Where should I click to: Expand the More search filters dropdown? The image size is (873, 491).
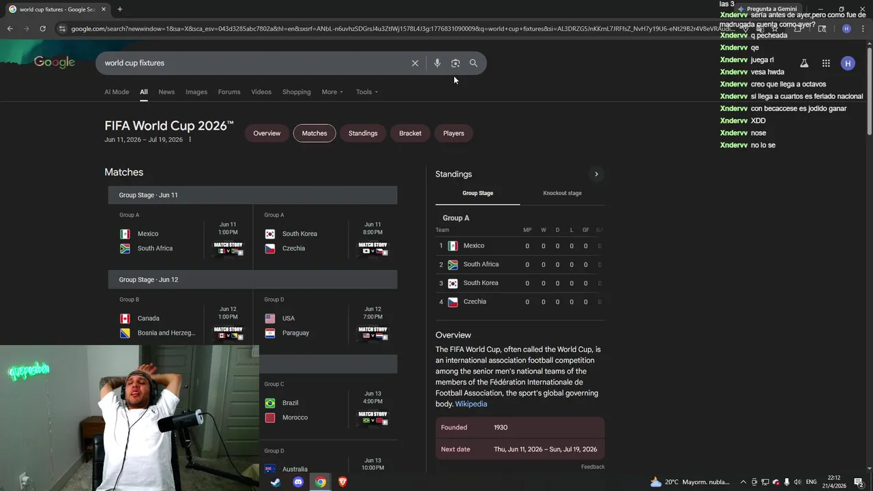click(x=332, y=92)
